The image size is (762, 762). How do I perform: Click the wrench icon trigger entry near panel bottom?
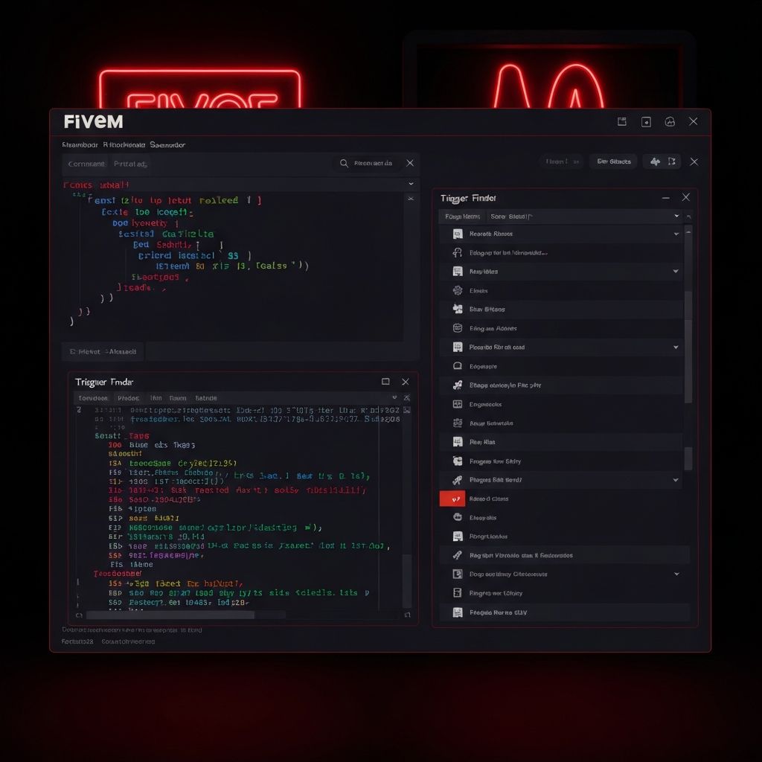(456, 554)
